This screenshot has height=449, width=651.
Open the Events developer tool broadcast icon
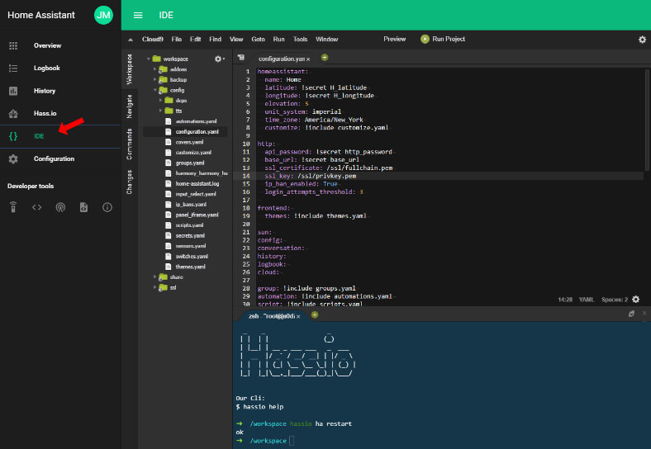pyautogui.click(x=60, y=207)
